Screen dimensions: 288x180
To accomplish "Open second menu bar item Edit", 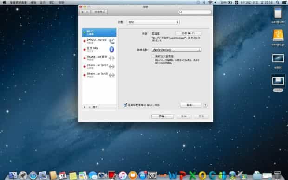I will pos(33,2).
